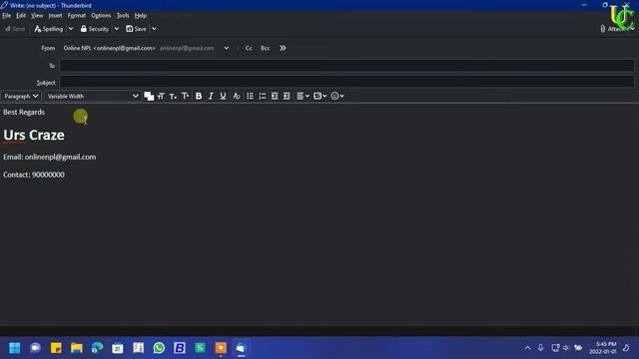Screen dimensions: 639x359
Task: Expand the Spelling dropdown arrow
Action: coord(71,29)
